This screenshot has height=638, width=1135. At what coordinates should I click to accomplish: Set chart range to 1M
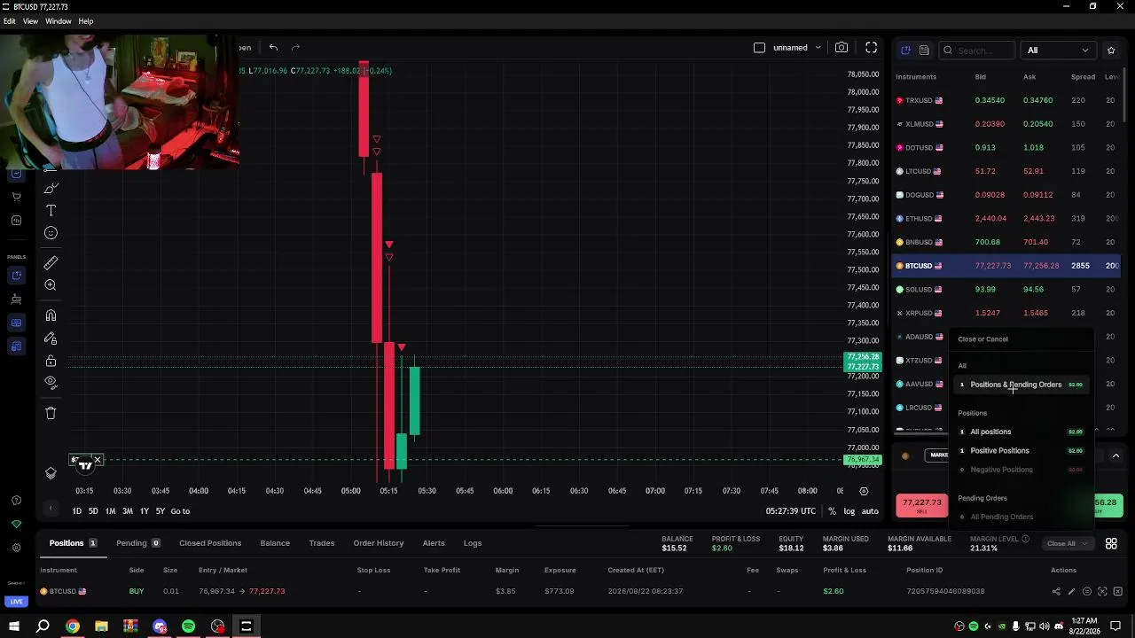[x=110, y=511]
